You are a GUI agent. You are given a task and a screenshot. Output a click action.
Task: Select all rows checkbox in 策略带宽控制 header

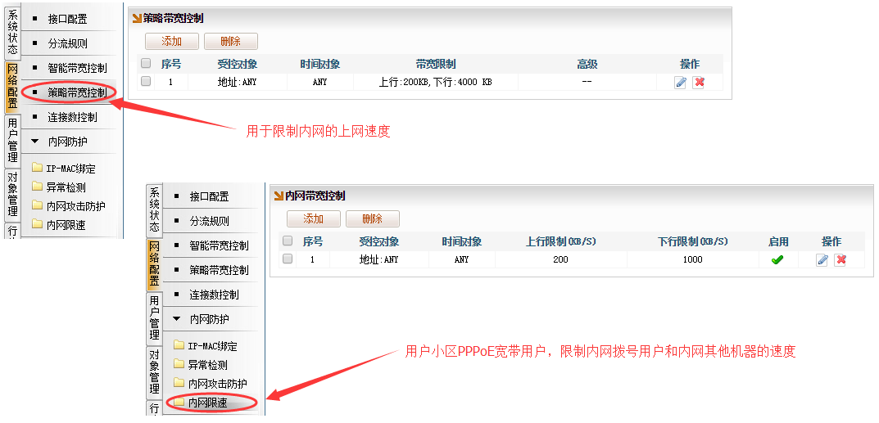click(146, 63)
